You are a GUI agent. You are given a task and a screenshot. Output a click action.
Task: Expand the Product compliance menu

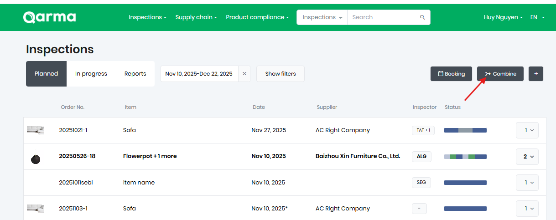click(257, 17)
